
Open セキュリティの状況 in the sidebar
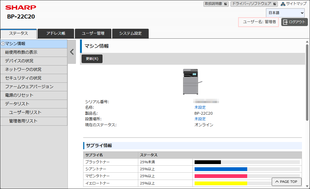coord(34,78)
